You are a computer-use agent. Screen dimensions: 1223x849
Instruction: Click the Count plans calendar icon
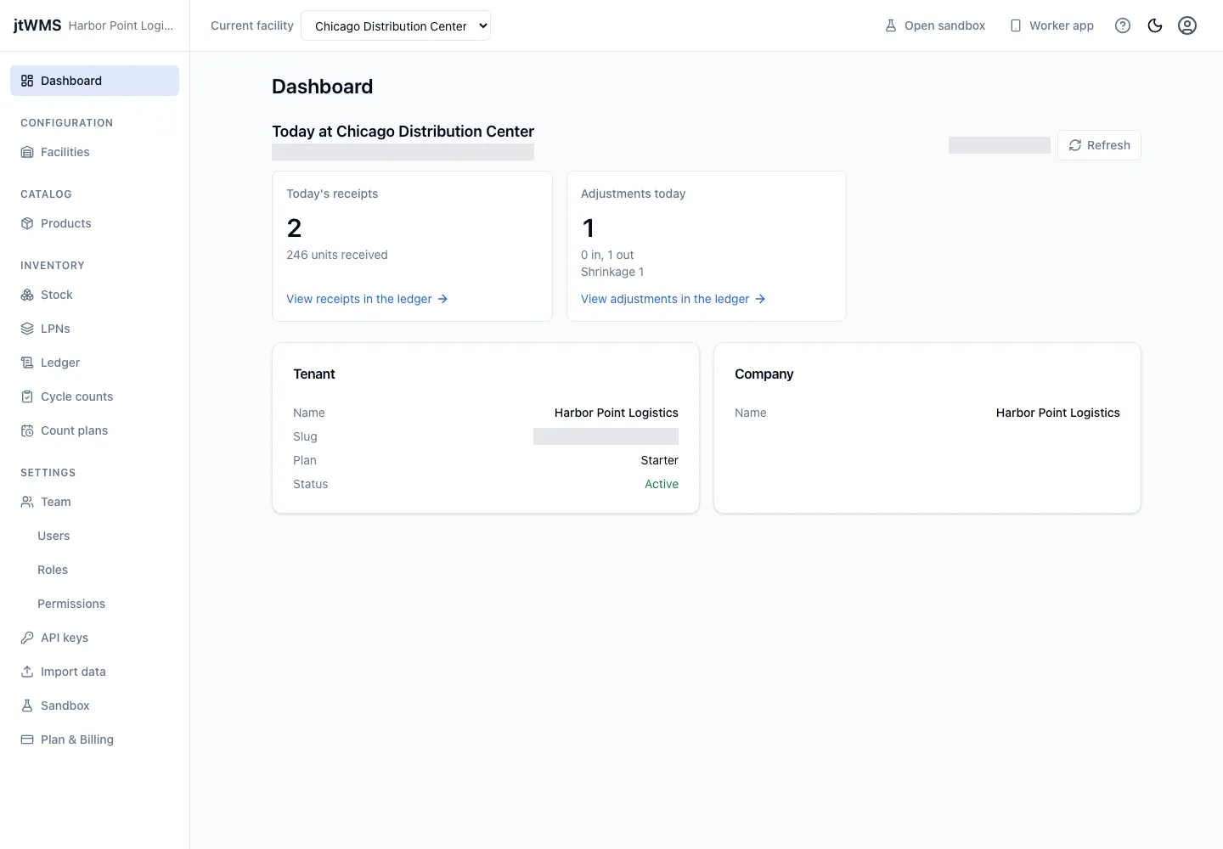pos(27,430)
